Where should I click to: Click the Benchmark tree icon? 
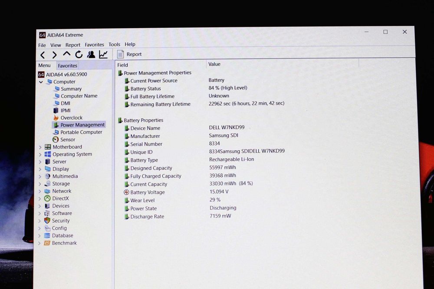[47, 243]
